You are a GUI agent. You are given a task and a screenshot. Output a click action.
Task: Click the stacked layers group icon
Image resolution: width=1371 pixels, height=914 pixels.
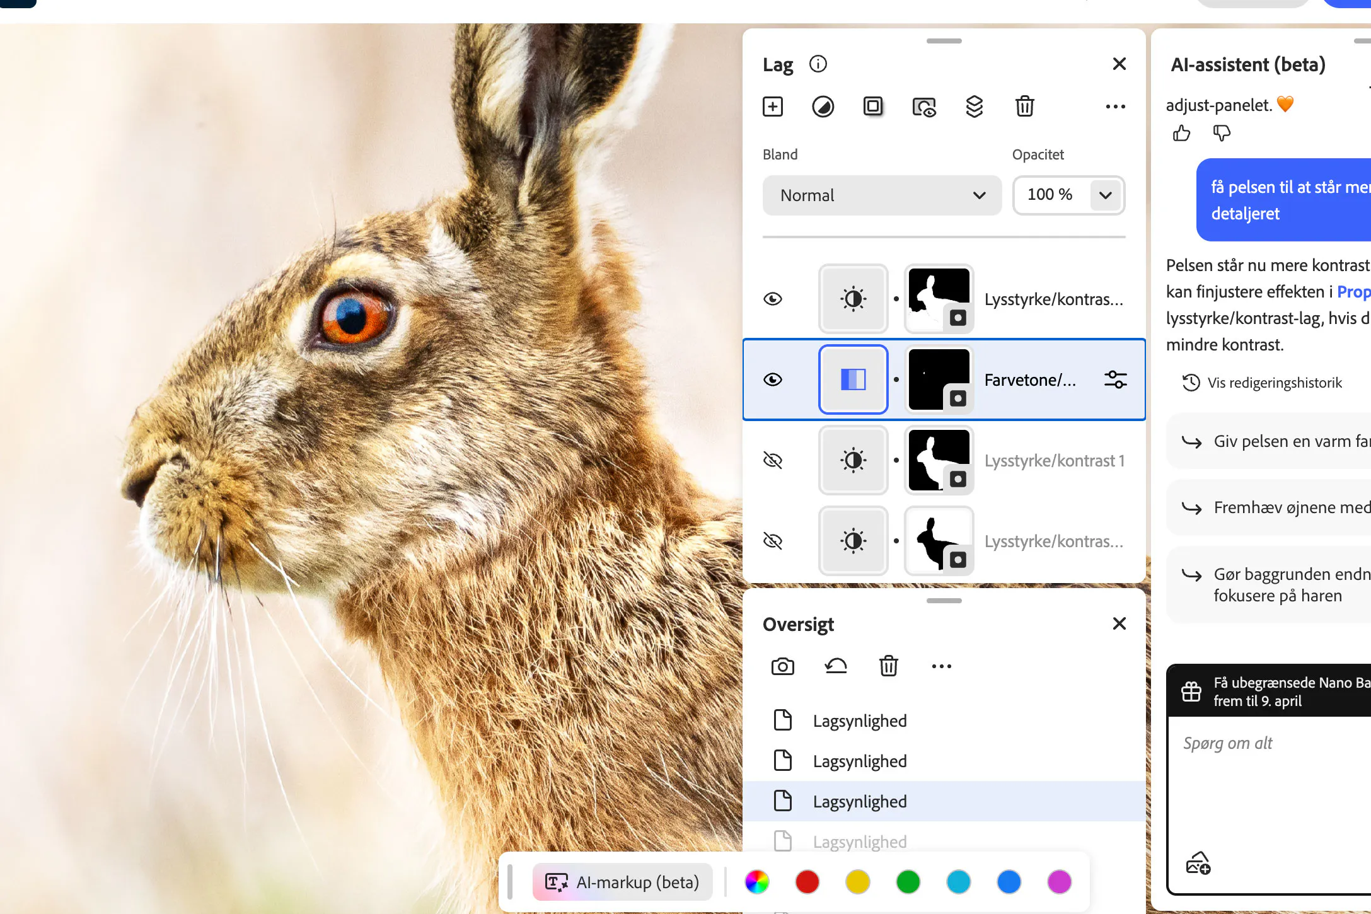tap(974, 107)
